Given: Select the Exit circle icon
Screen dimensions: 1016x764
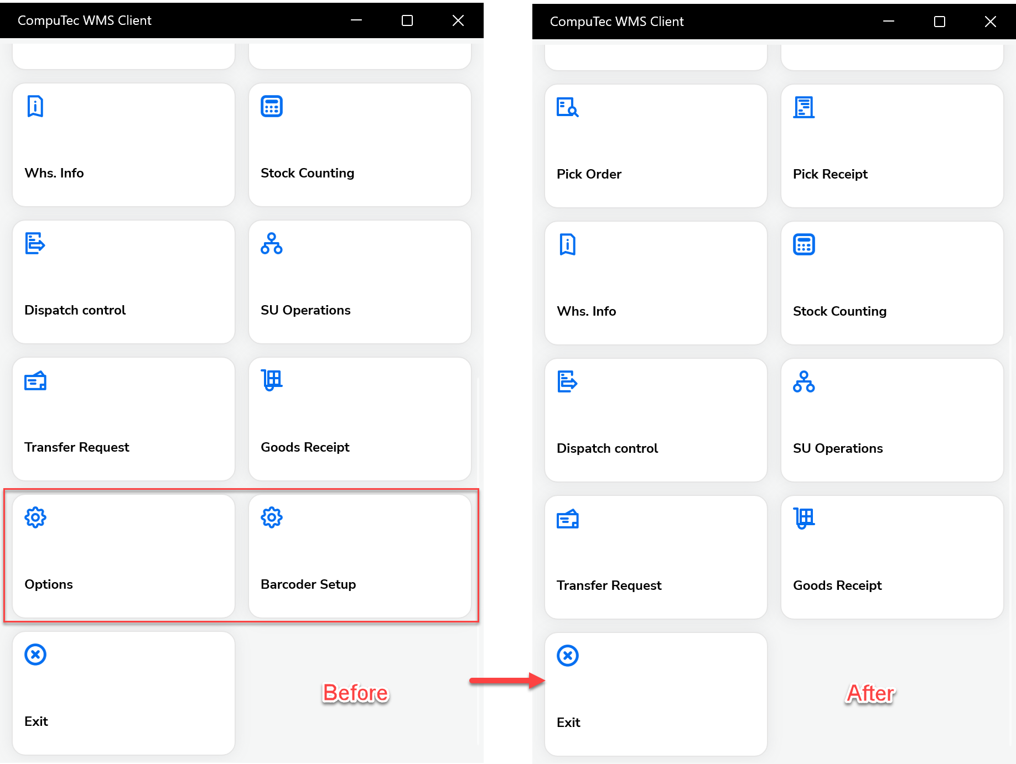Looking at the screenshot, I should pyautogui.click(x=35, y=655).
